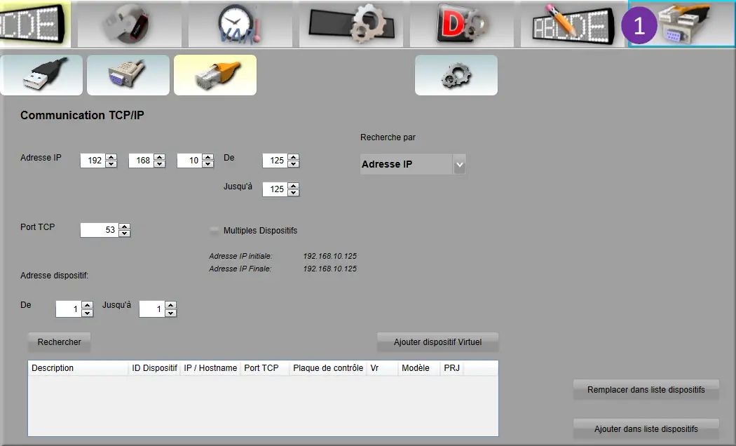
Task: Enable the Multiples Dispositifs checkbox
Action: click(x=214, y=231)
